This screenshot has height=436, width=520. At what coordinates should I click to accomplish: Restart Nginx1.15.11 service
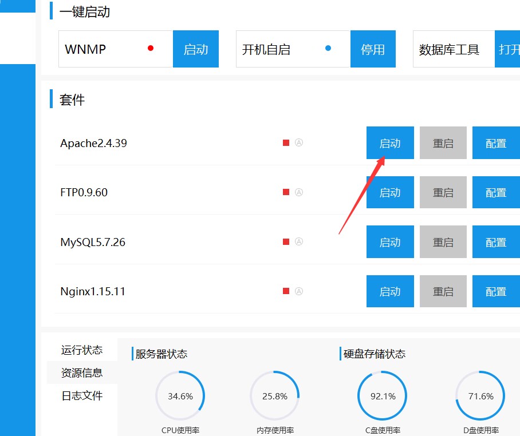[x=443, y=291]
